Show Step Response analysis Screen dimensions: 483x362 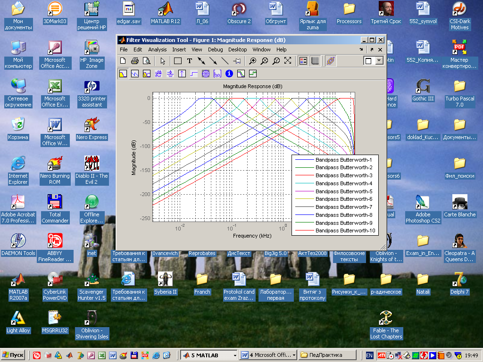click(x=194, y=74)
